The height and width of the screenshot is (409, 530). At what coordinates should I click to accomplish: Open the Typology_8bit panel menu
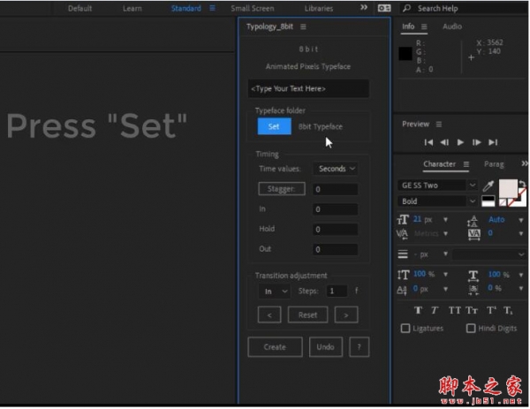coord(303,27)
